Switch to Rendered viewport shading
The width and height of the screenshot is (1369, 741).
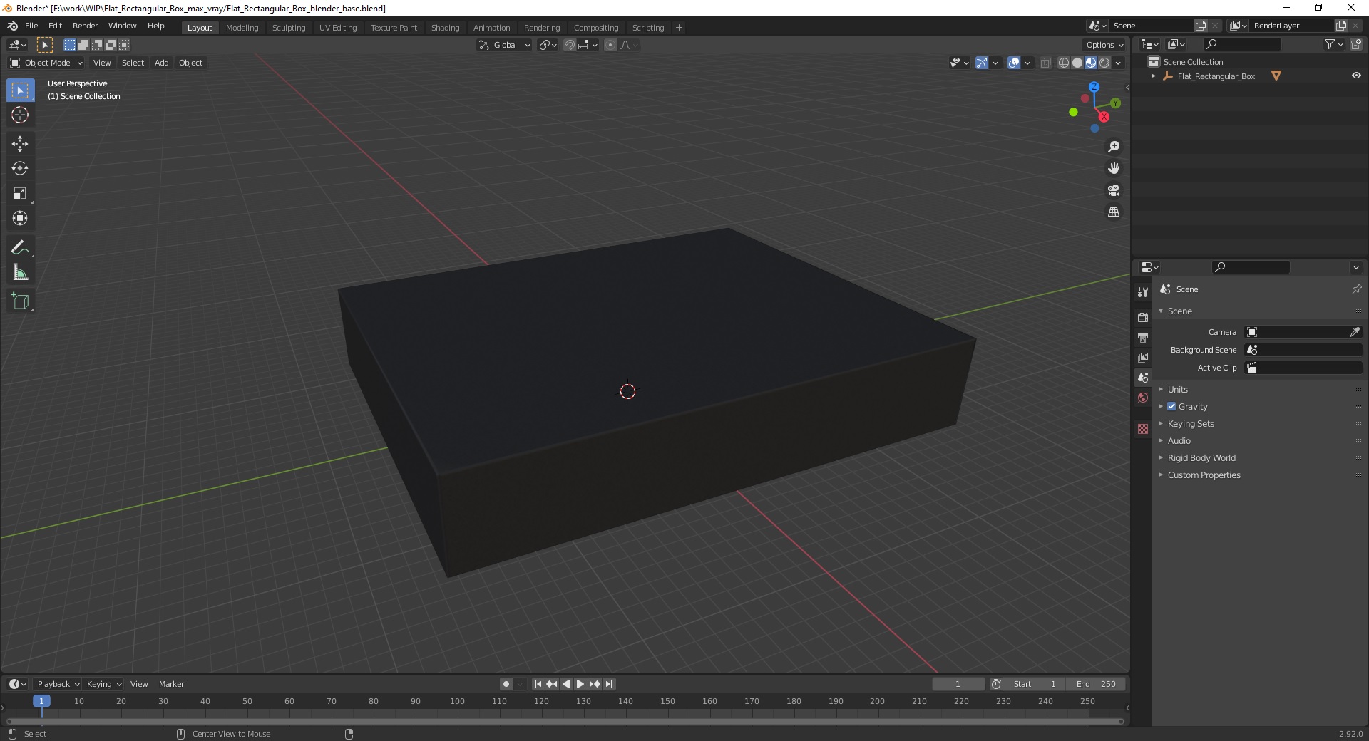click(1104, 63)
